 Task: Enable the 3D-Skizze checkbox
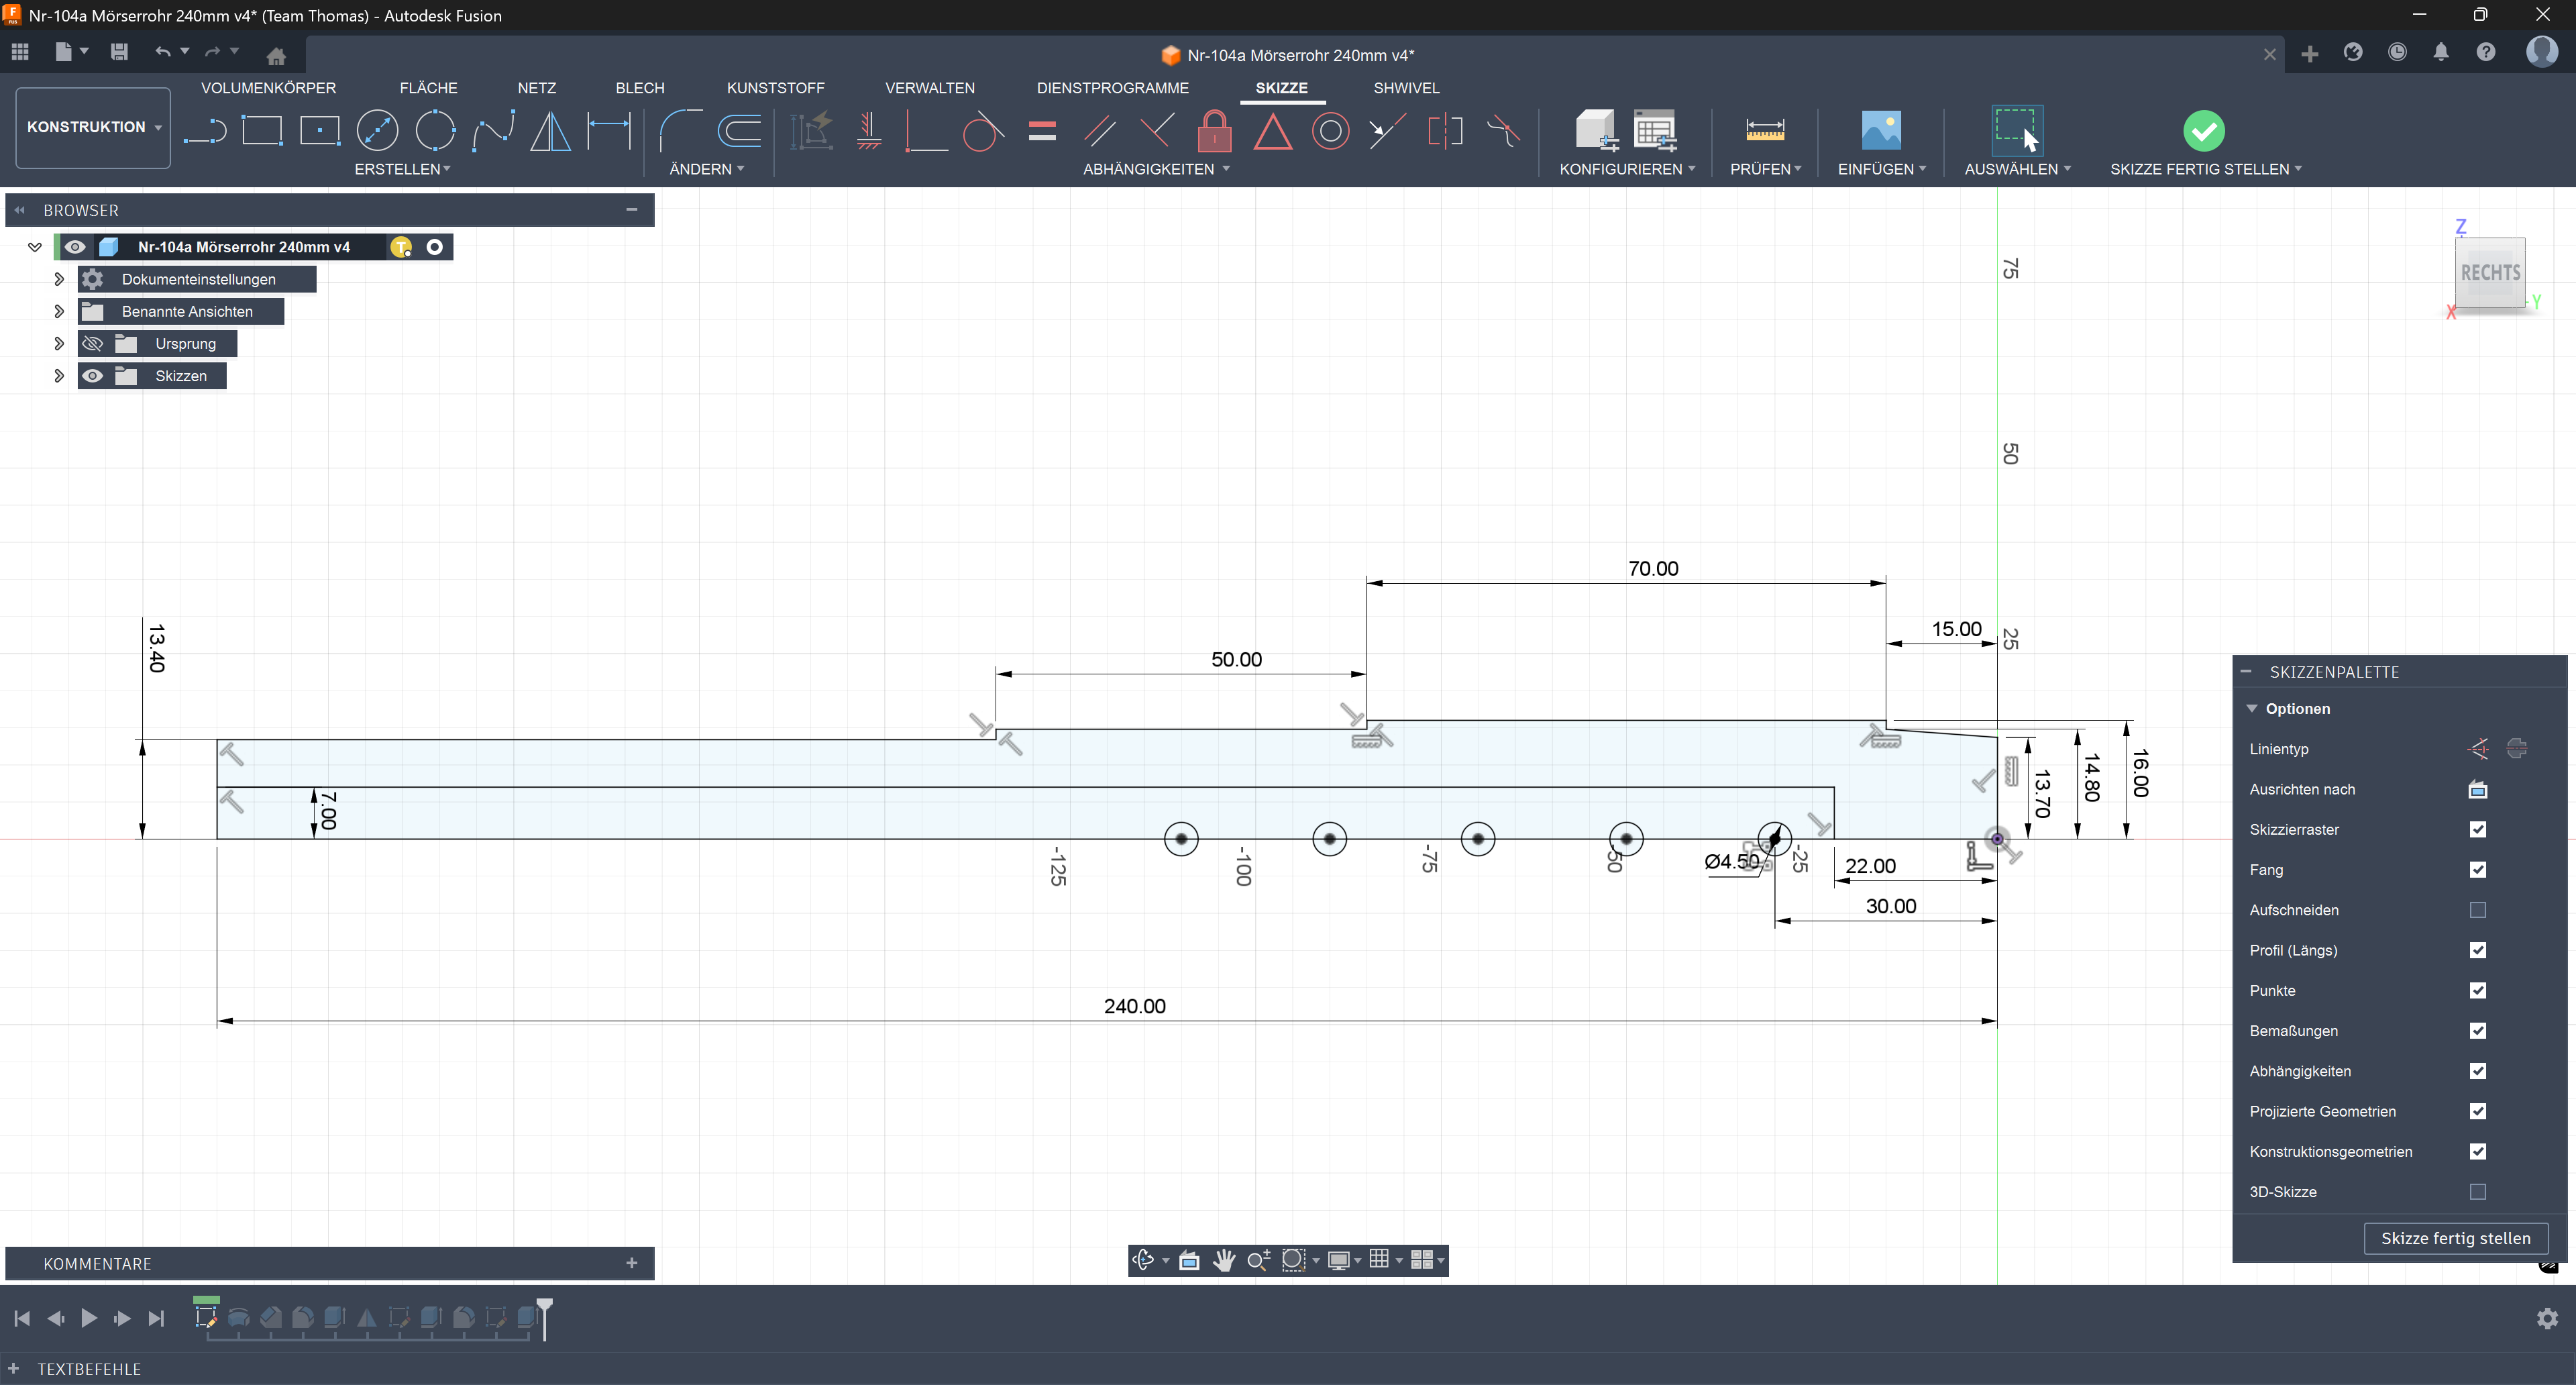tap(2477, 1191)
